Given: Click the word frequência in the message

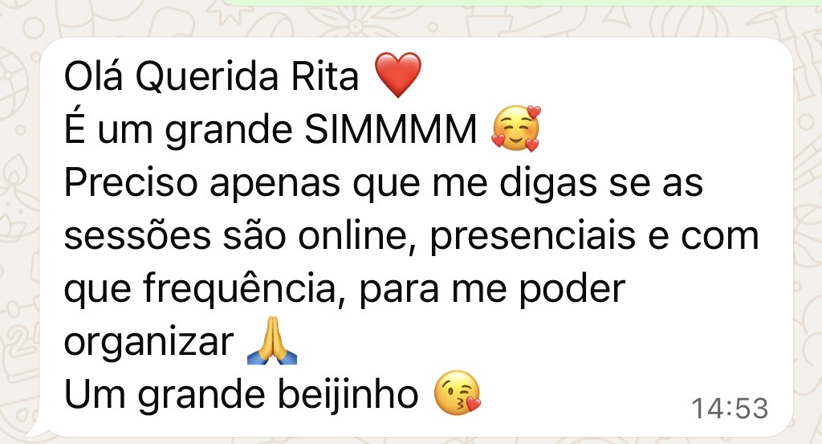Looking at the screenshot, I should point(244,289).
